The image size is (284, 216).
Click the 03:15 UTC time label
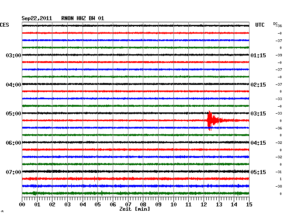[x=258, y=114]
